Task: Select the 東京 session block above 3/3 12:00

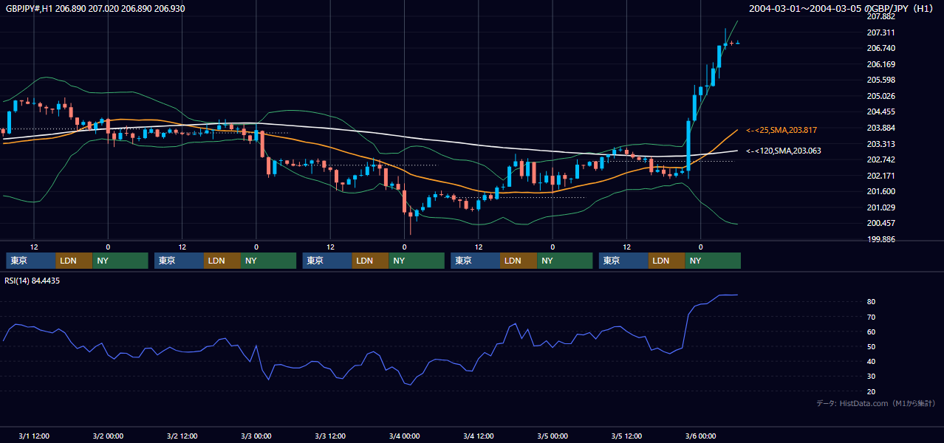Action: (327, 261)
